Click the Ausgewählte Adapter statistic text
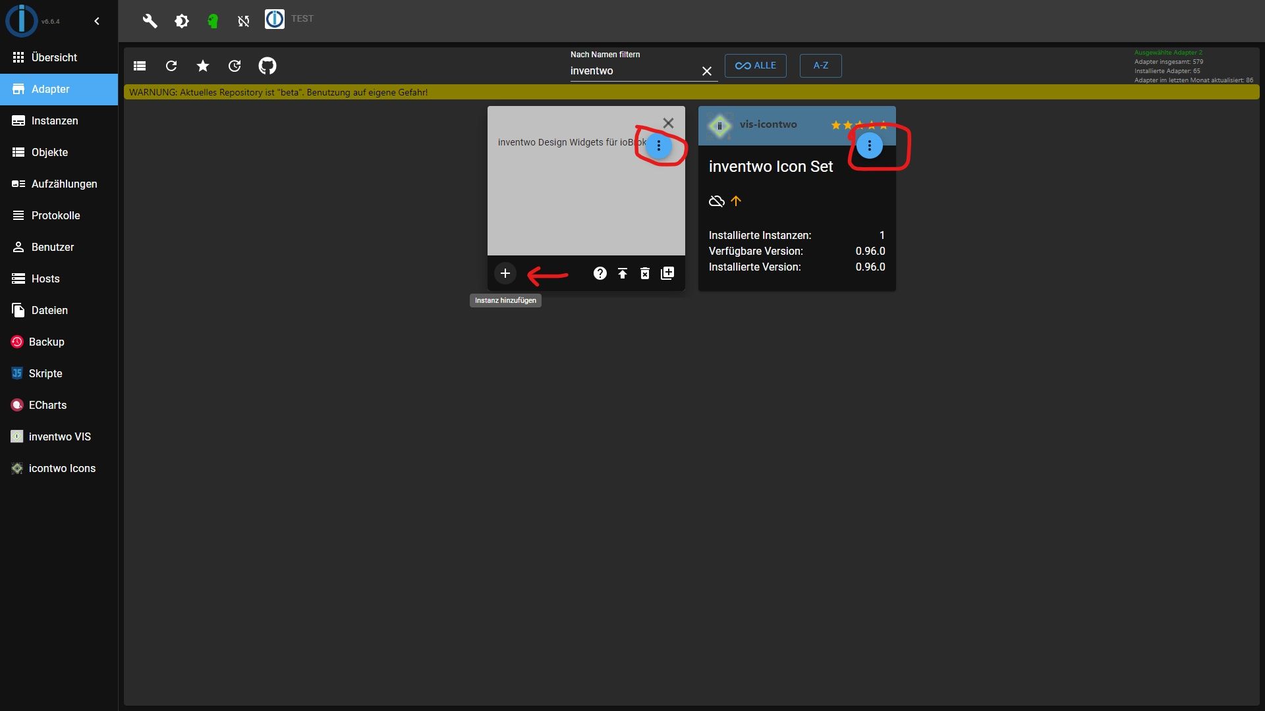The width and height of the screenshot is (1265, 711). click(x=1168, y=53)
